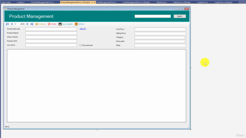Viewport: 246px width, 138px height.
Task: Click the Delete toolbar button
Action: pyautogui.click(x=52, y=24)
